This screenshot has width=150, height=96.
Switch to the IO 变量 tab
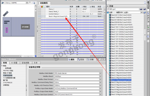tap(14, 63)
